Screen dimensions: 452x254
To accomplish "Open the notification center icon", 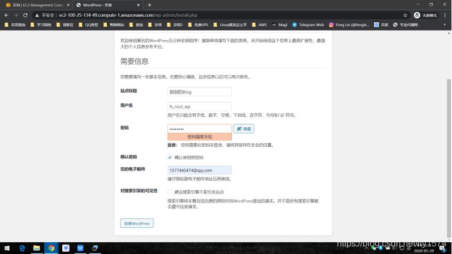I will coord(443,248).
